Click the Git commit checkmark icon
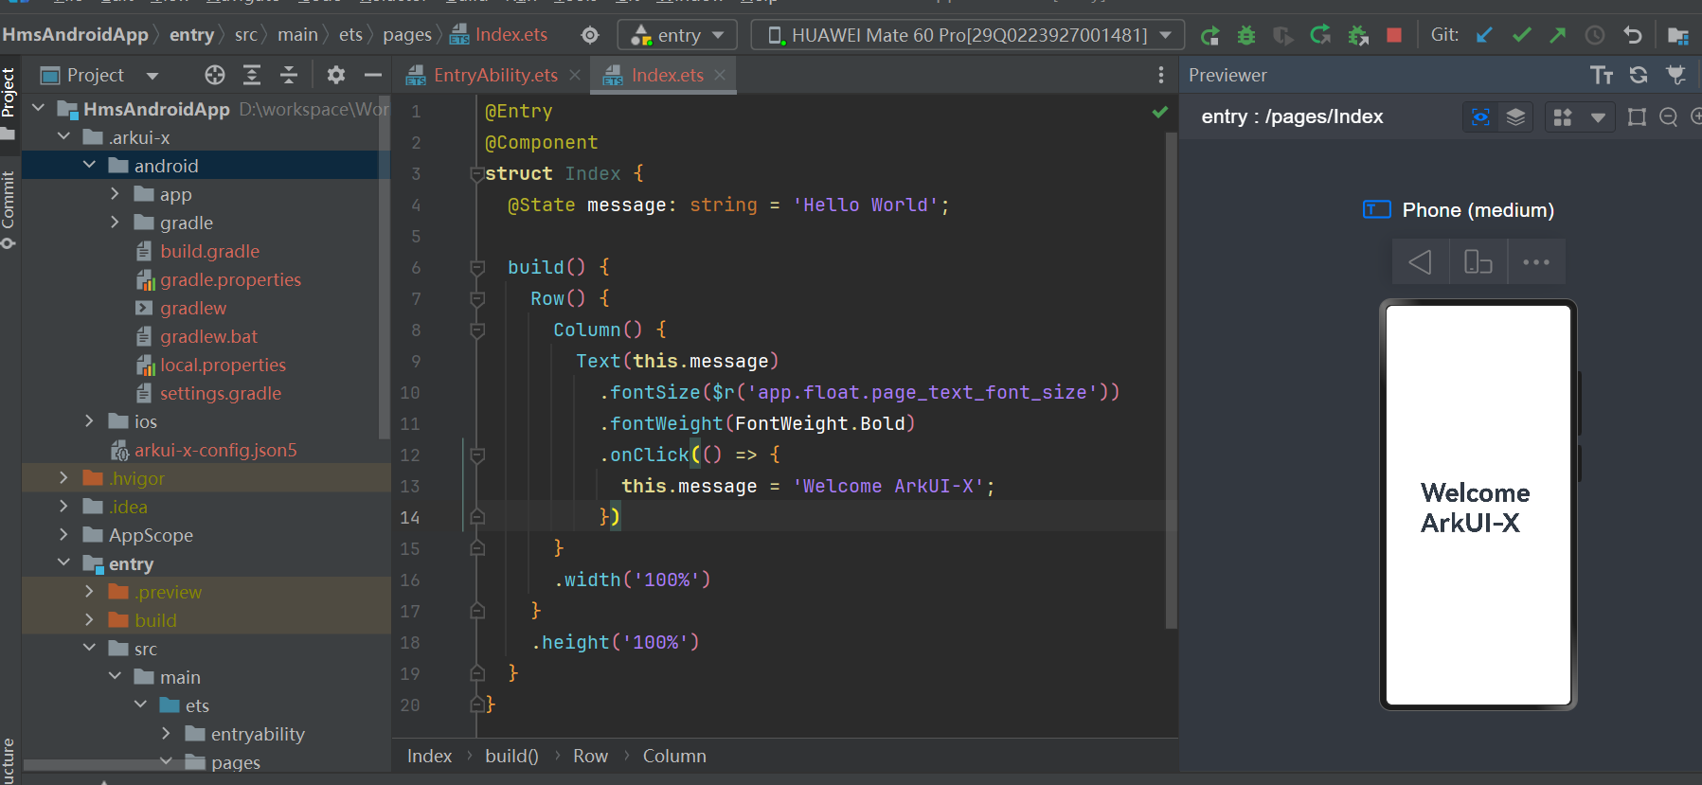This screenshot has width=1702, height=785. (x=1521, y=36)
